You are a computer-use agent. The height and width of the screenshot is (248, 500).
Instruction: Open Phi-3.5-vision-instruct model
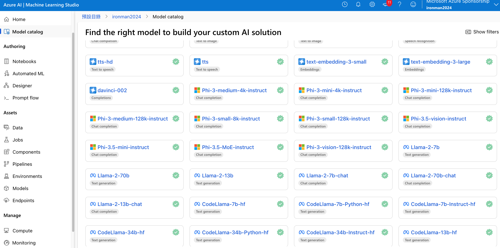click(438, 119)
